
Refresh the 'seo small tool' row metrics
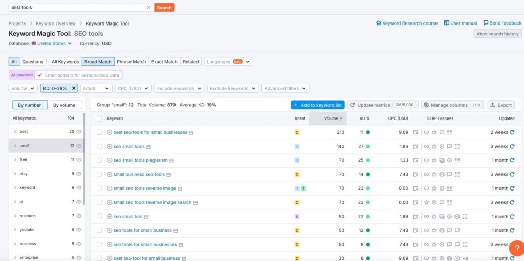512,216
